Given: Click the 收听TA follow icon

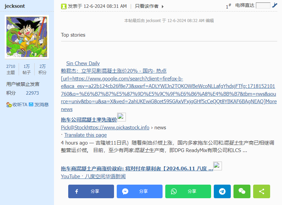Looking at the screenshot, I should tap(9, 105).
